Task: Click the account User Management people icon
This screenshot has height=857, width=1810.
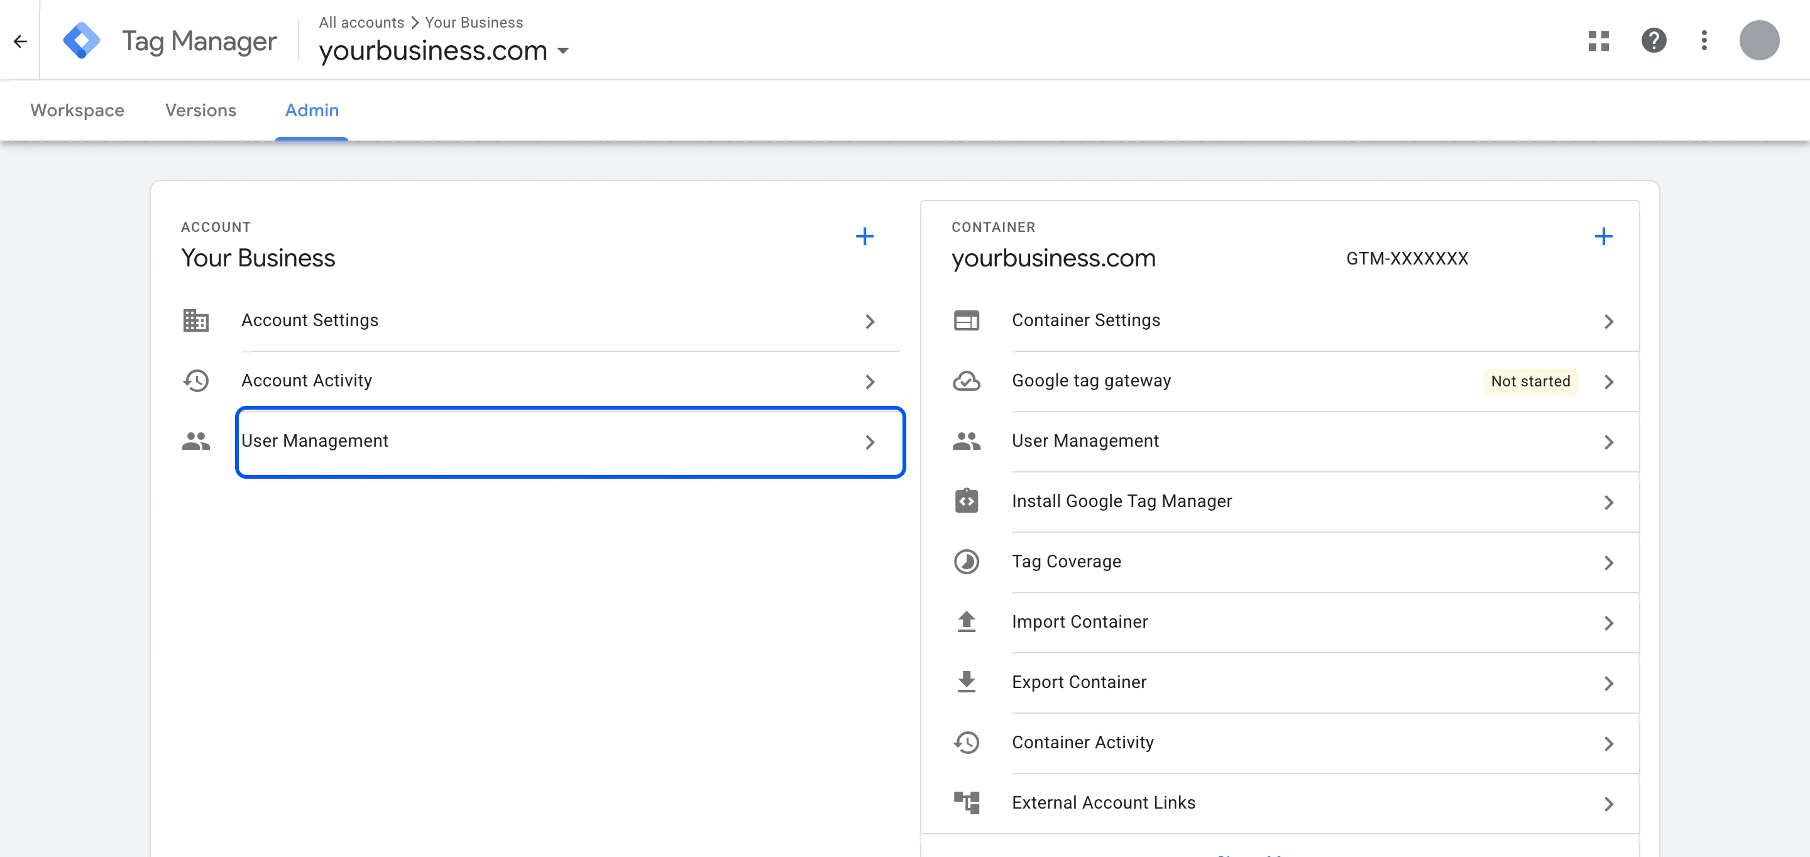Action: coord(195,441)
